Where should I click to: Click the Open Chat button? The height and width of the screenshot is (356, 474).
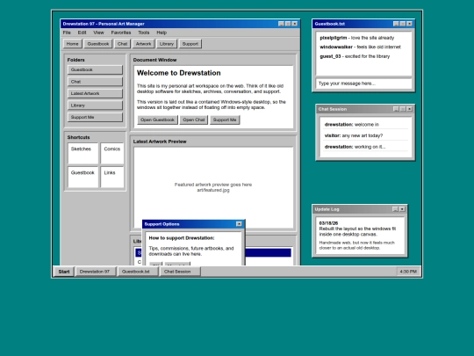click(194, 120)
